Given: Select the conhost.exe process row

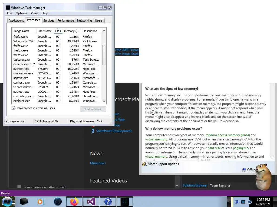Looking at the screenshot, I should pyautogui.click(x=57, y=82).
